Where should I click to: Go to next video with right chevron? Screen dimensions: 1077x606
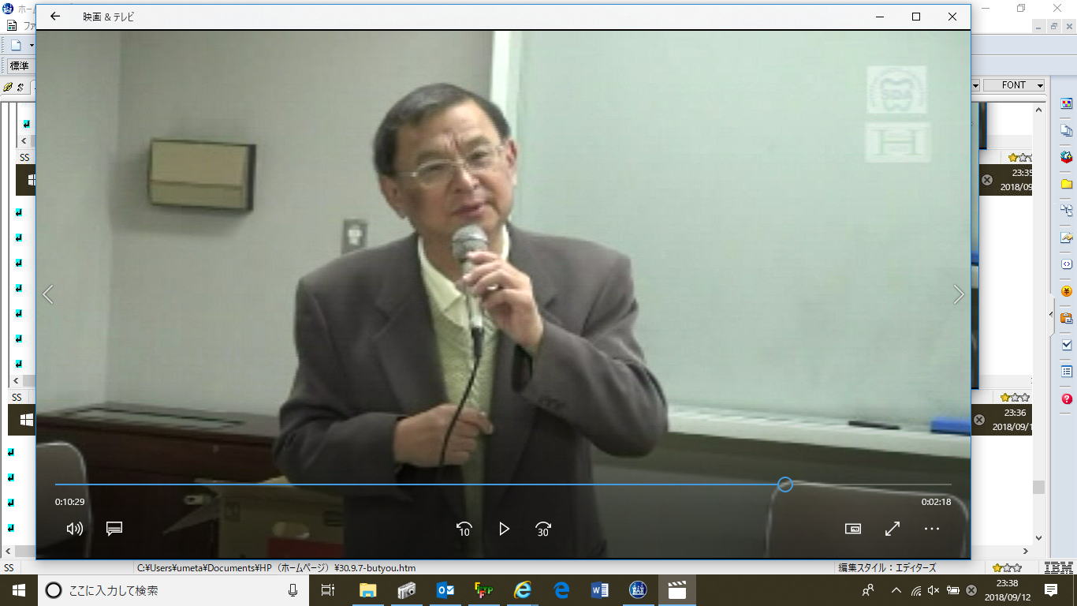point(959,294)
